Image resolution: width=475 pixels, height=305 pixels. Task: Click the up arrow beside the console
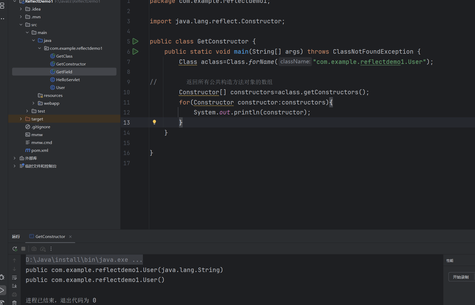(x=14, y=260)
